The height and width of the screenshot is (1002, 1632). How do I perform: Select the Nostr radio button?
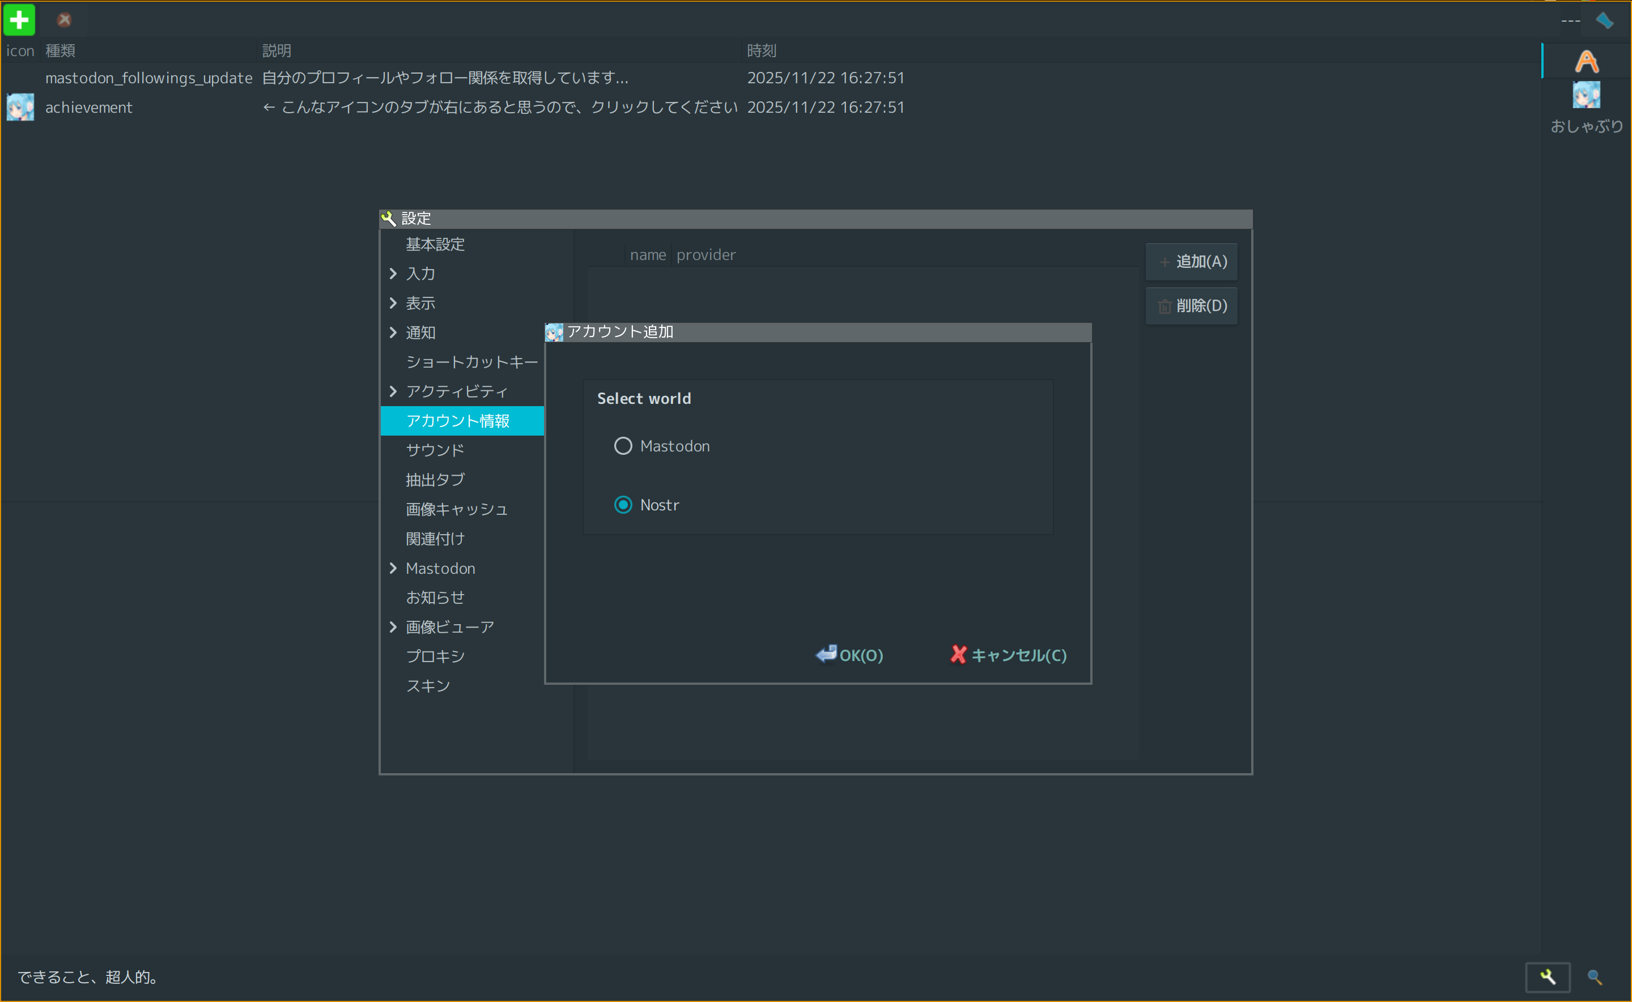[622, 505]
